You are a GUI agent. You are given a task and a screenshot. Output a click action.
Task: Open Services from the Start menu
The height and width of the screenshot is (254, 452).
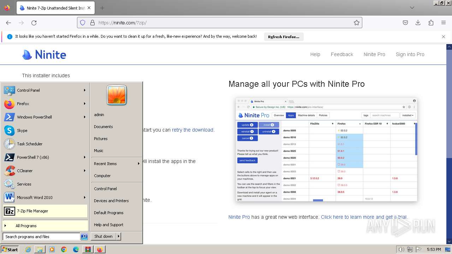45,184
